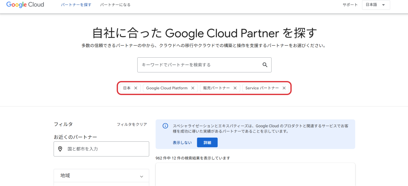Viewport: 408px width, 186px height.
Task: Click the 国と都市を入力 location field
Action: pyautogui.click(x=105, y=149)
